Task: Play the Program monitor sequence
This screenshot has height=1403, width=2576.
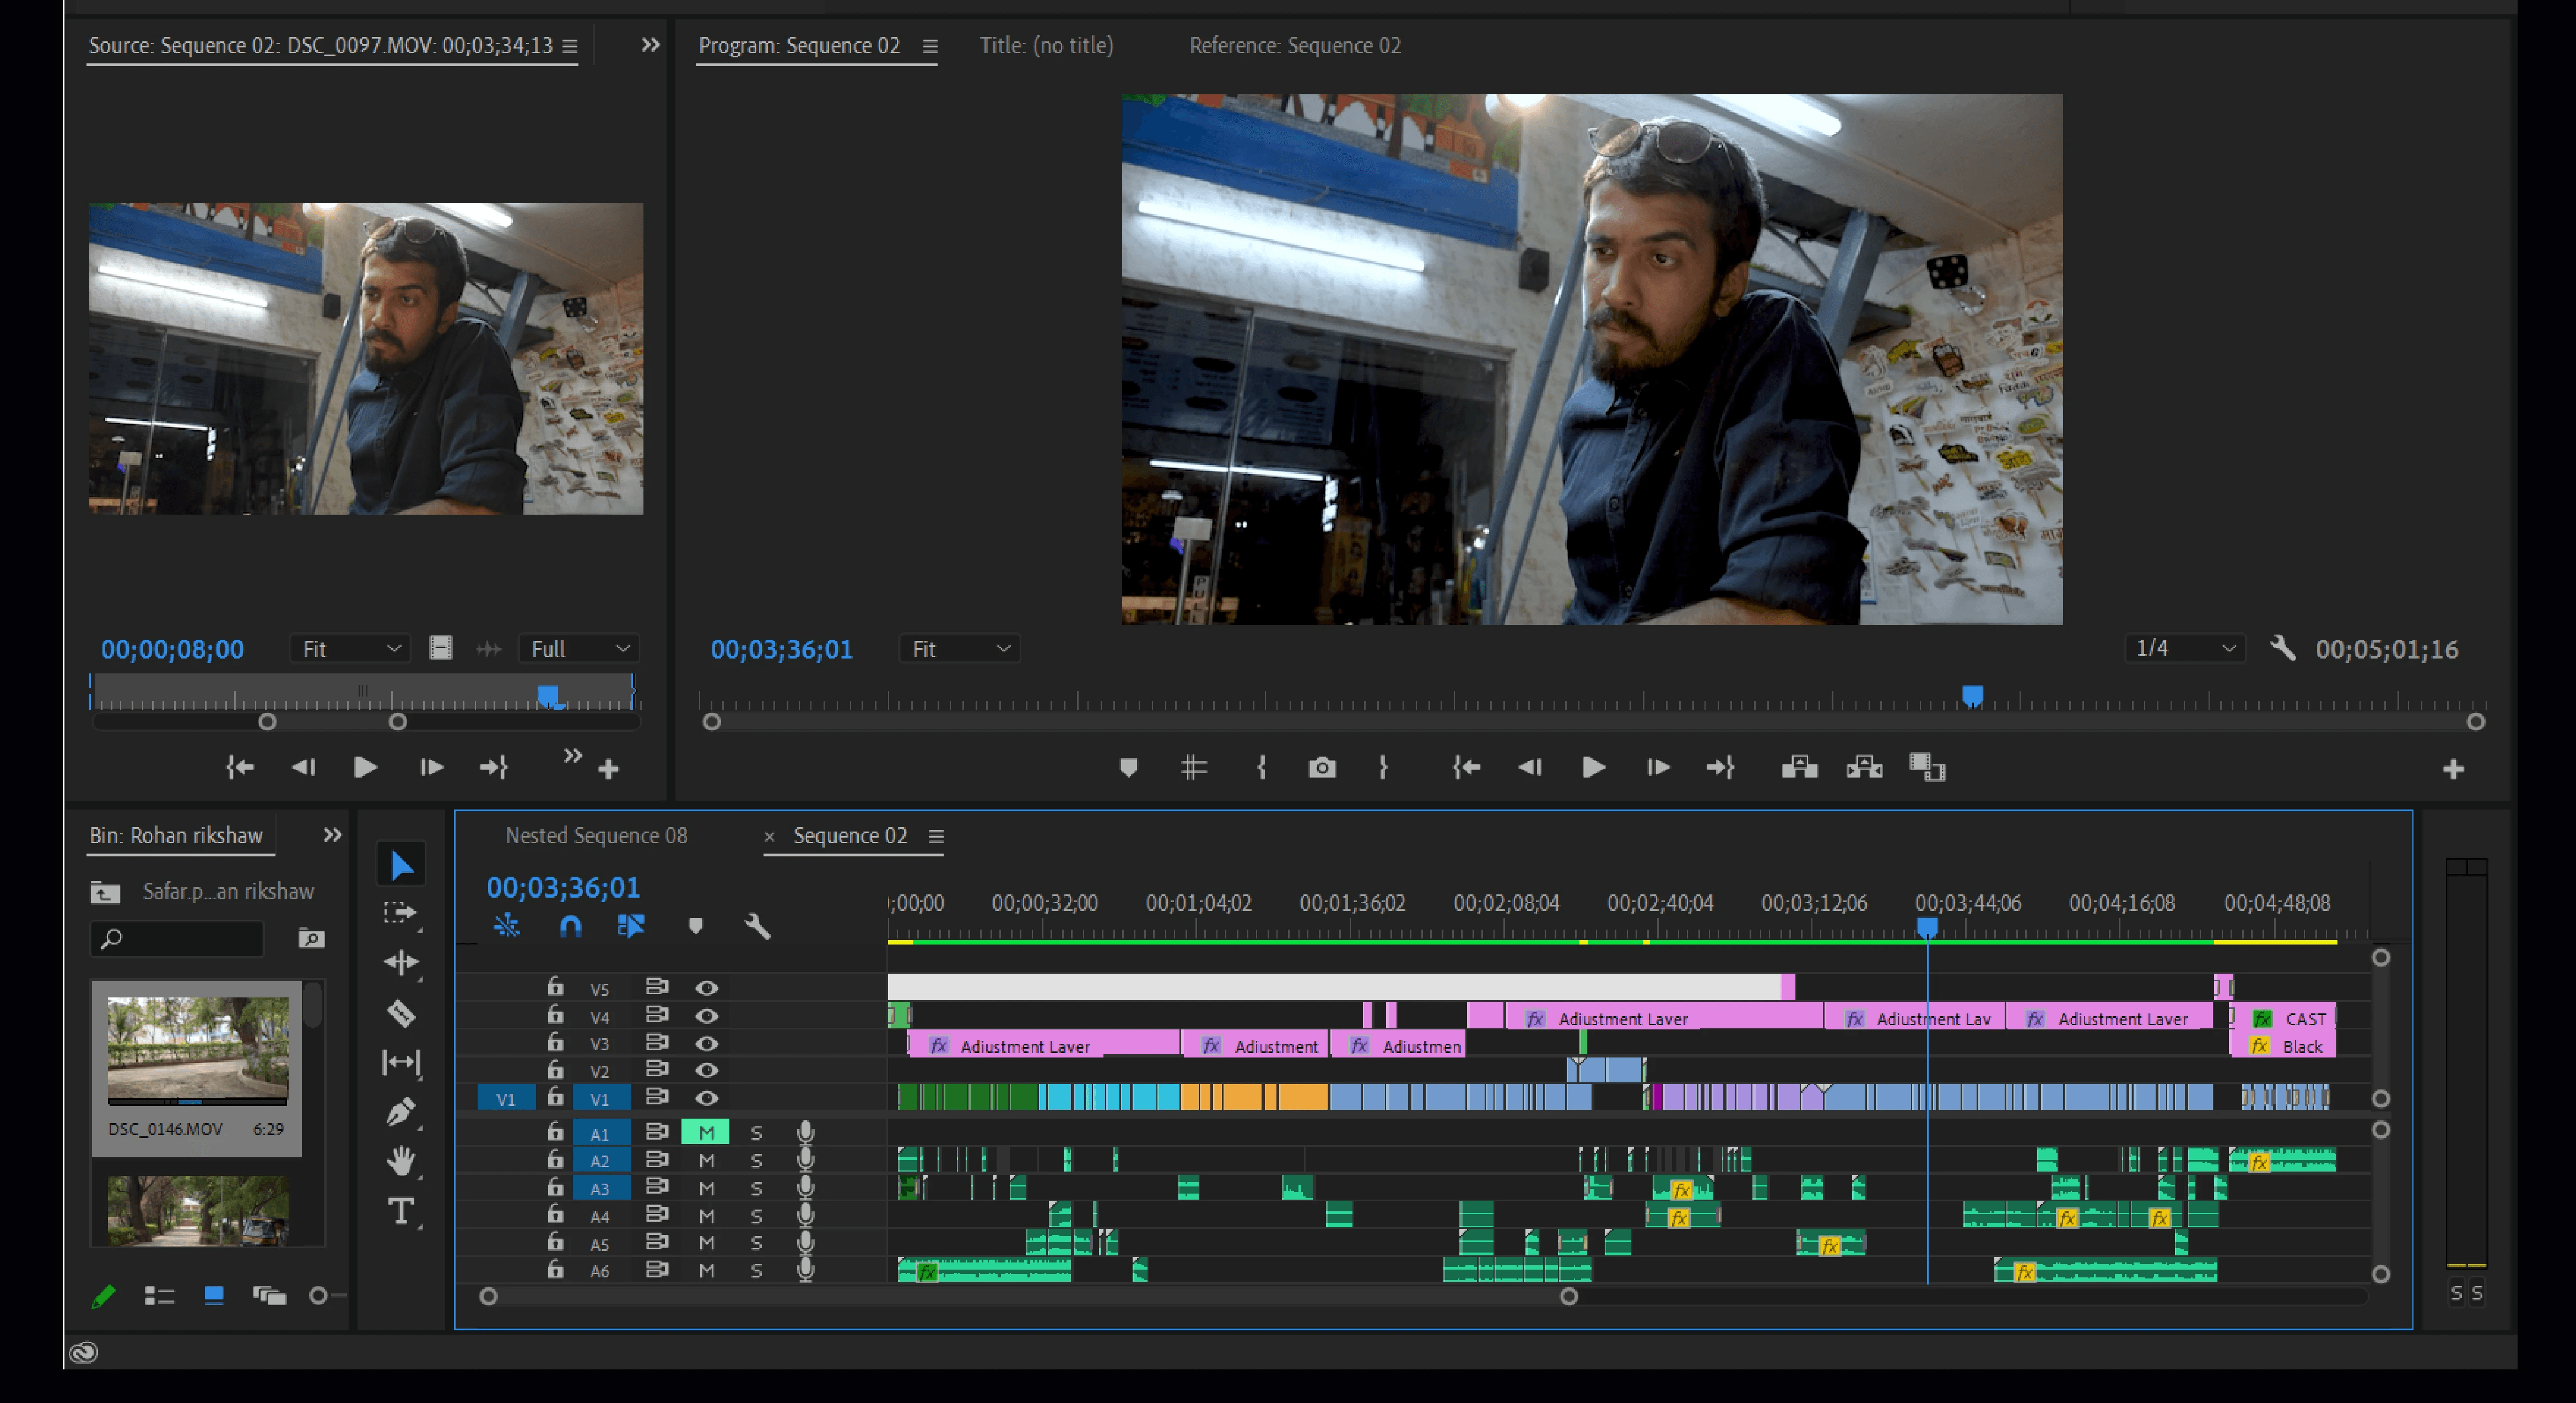Action: pyautogui.click(x=1593, y=768)
